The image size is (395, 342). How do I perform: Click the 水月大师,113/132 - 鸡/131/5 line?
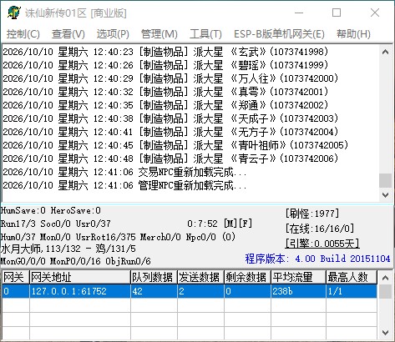(68, 249)
